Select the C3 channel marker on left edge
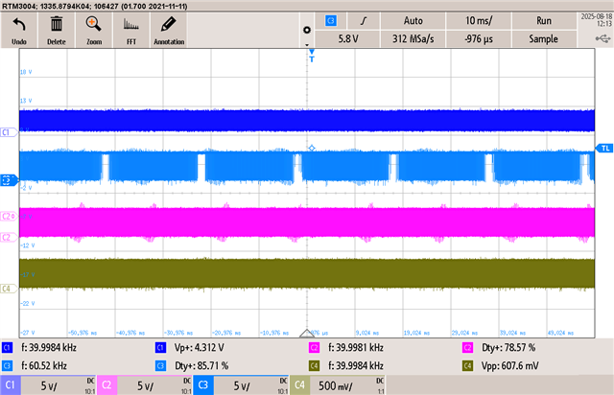The image size is (614, 395). click(9, 180)
